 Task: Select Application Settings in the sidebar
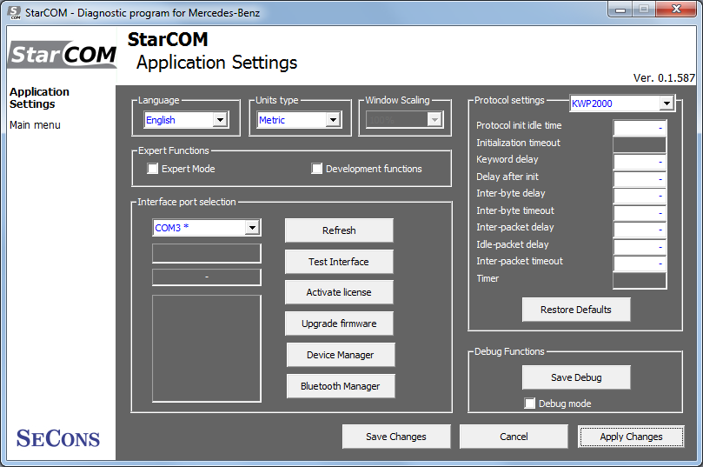pos(39,97)
